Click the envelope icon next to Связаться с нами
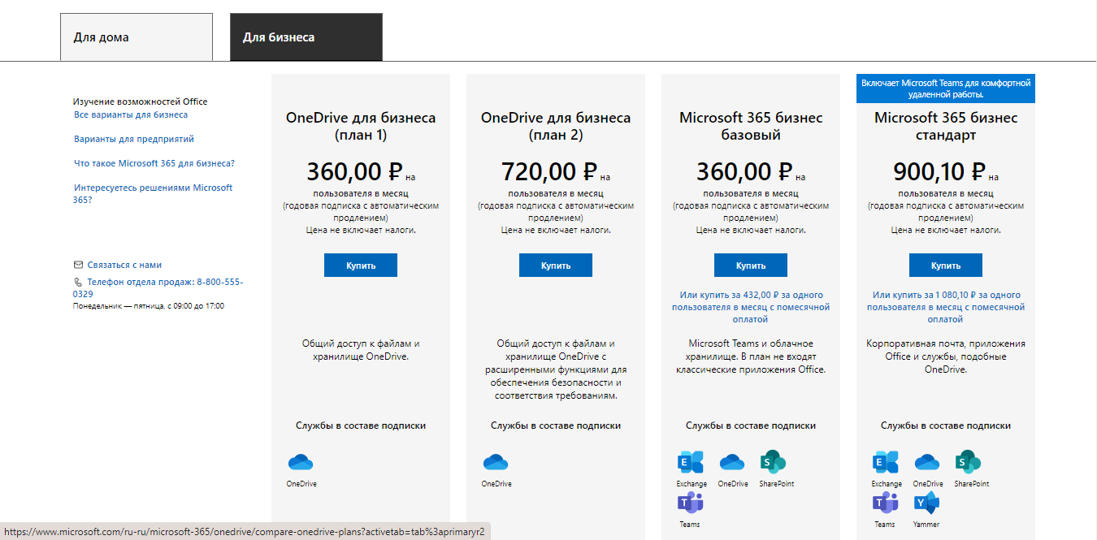This screenshot has width=1097, height=540. [78, 265]
